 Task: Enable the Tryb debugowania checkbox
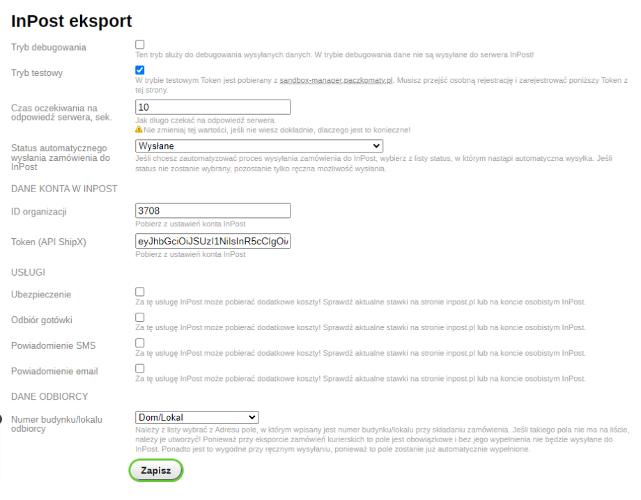(x=140, y=45)
